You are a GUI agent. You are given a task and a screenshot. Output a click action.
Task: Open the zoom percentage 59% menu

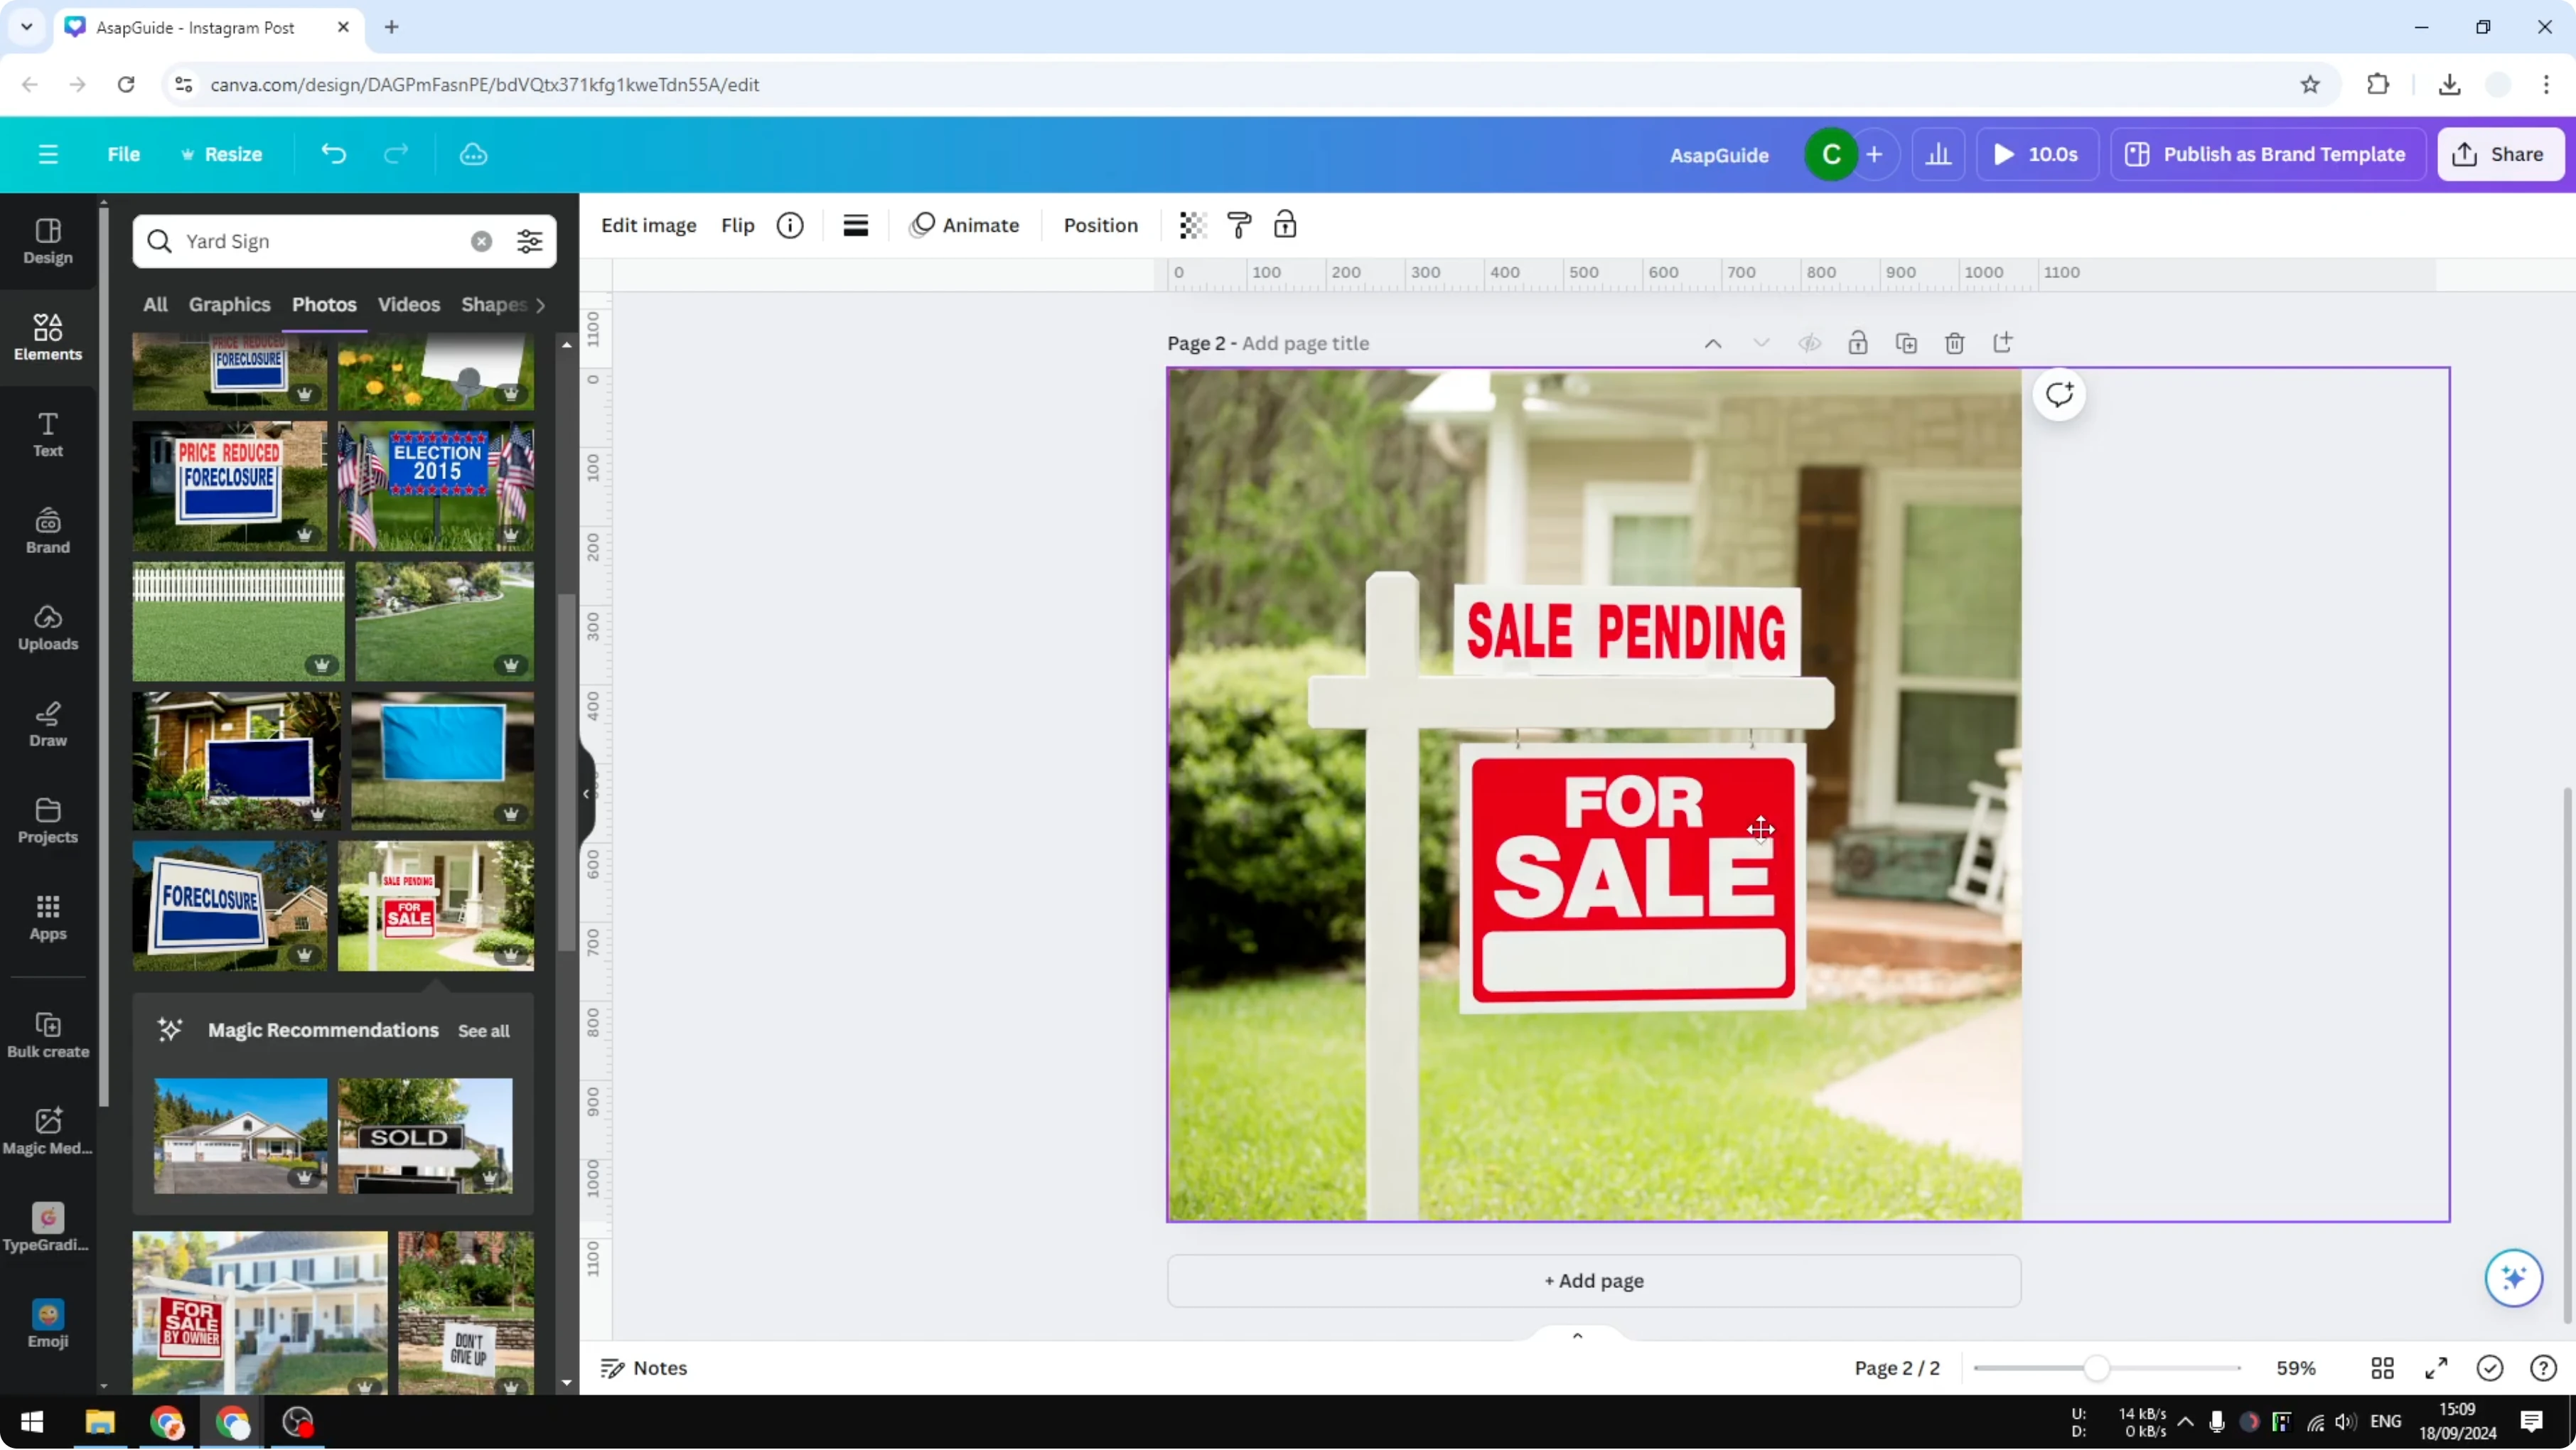point(2296,1368)
